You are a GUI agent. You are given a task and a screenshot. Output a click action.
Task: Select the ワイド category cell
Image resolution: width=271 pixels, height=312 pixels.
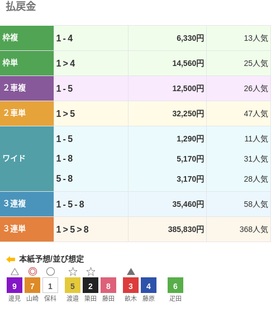[27, 159]
